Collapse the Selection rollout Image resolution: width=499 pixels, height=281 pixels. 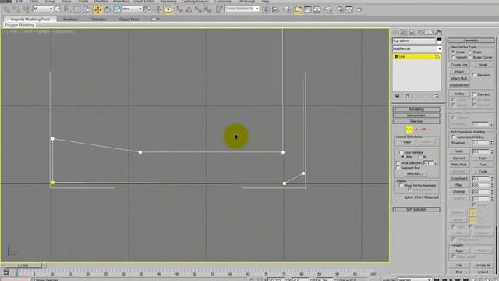416,122
